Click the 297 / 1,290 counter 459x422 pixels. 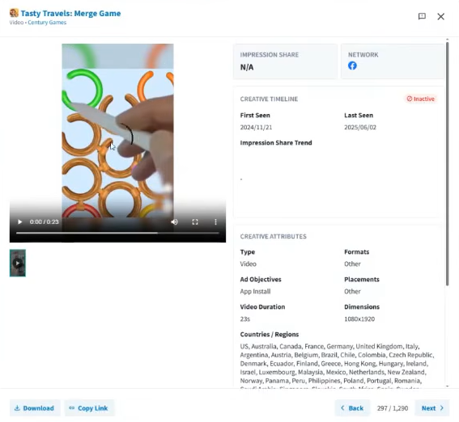click(x=393, y=408)
